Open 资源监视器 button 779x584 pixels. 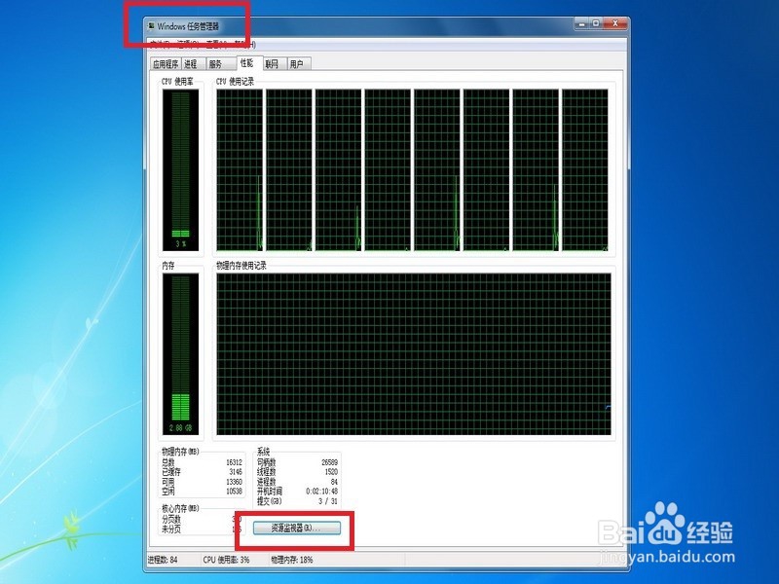(x=297, y=528)
